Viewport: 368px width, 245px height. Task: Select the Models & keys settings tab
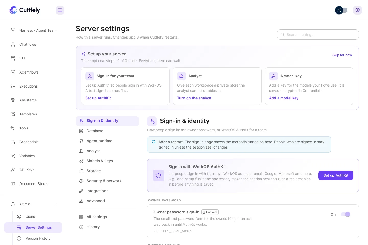click(x=107, y=161)
